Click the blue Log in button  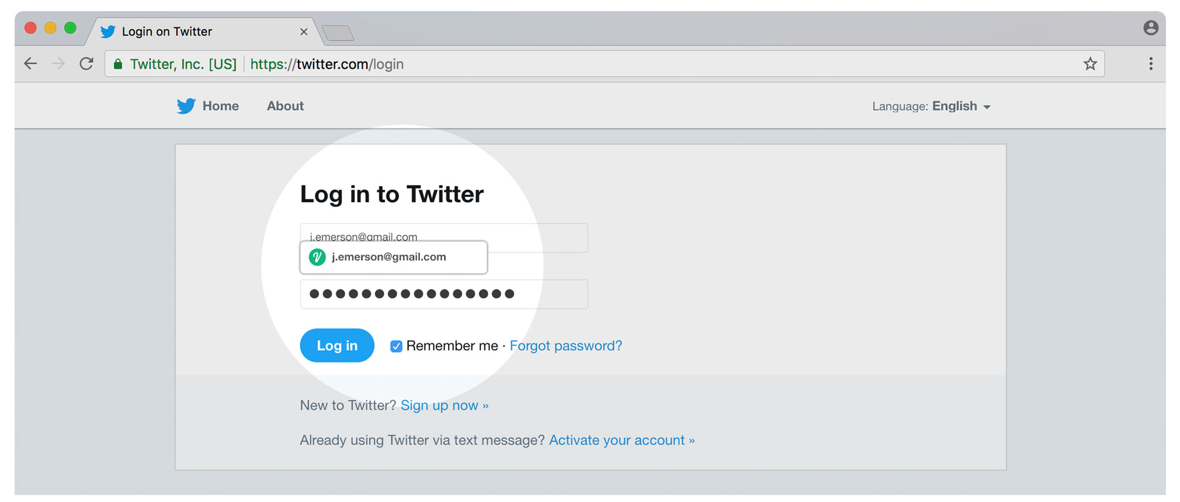coord(337,346)
